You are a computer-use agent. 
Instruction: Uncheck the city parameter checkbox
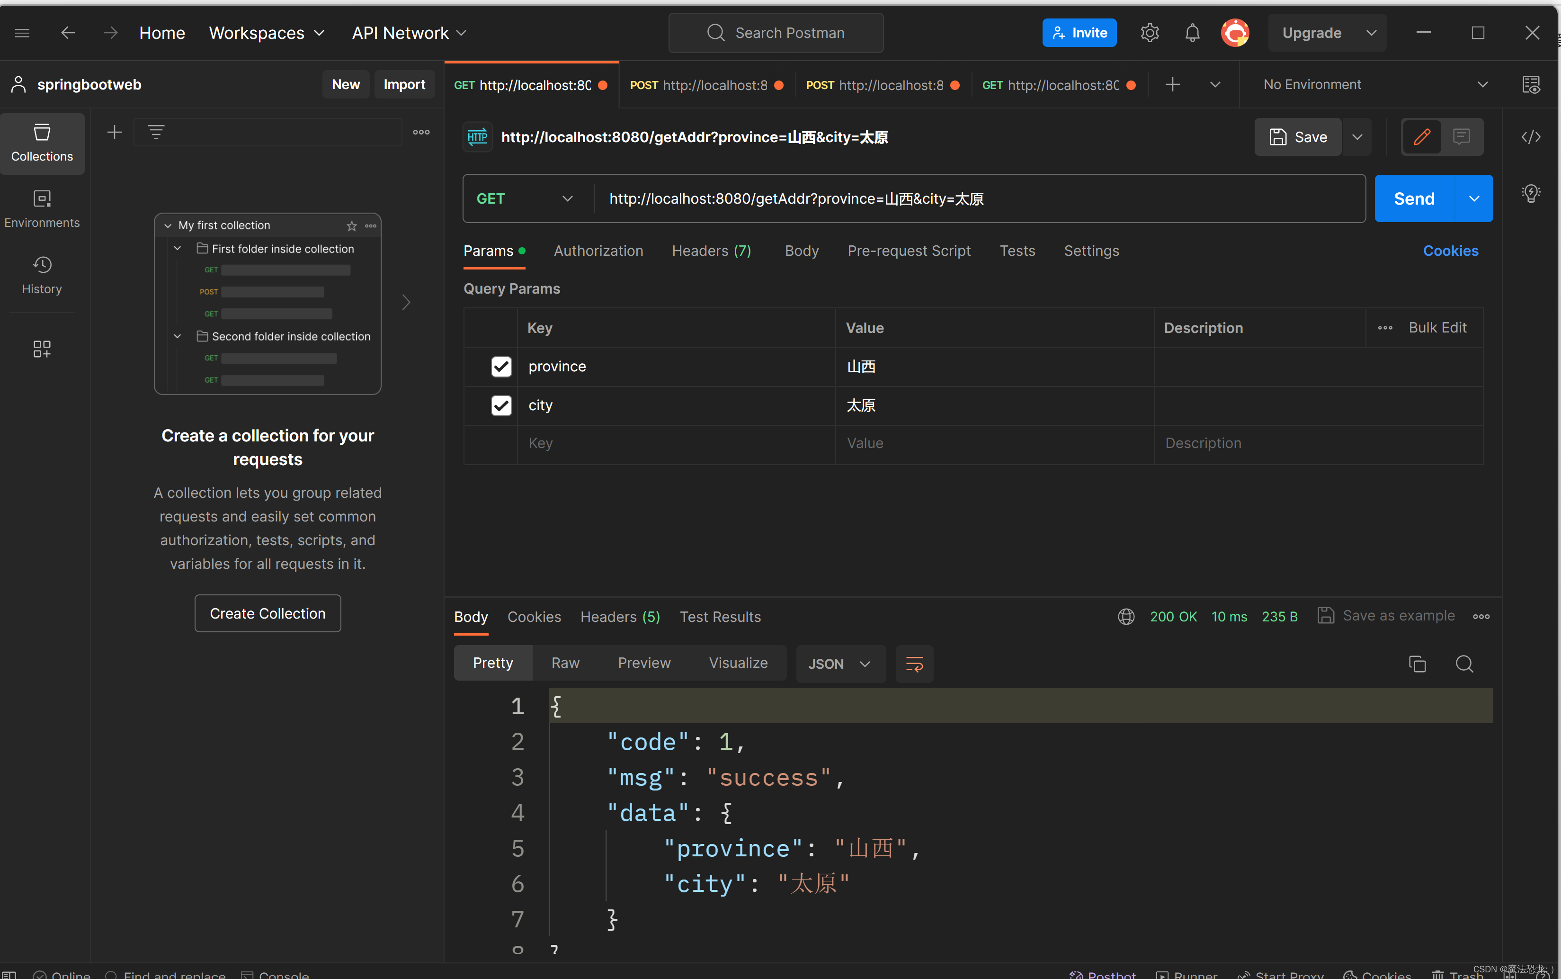click(501, 405)
